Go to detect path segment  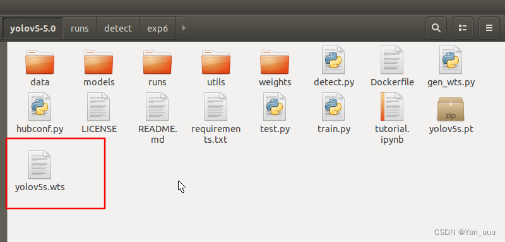[118, 28]
